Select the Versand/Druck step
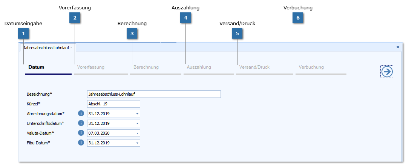Image resolution: width=406 pixels, height=165 pixels. [254, 67]
